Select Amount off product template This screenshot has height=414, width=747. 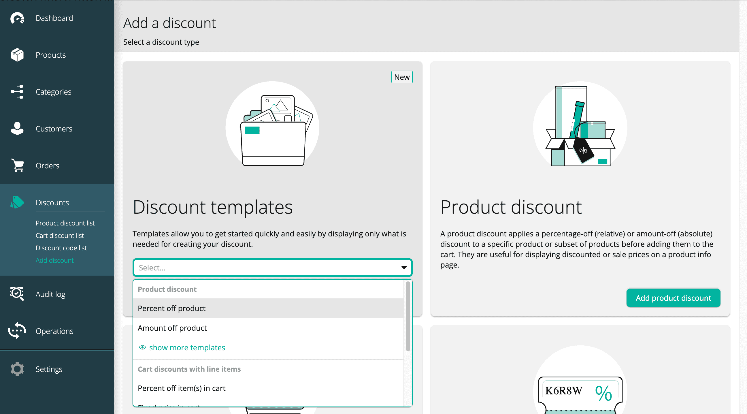click(x=268, y=328)
